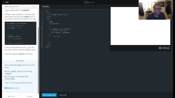Click the Full Screen expand icon

[160, 48]
